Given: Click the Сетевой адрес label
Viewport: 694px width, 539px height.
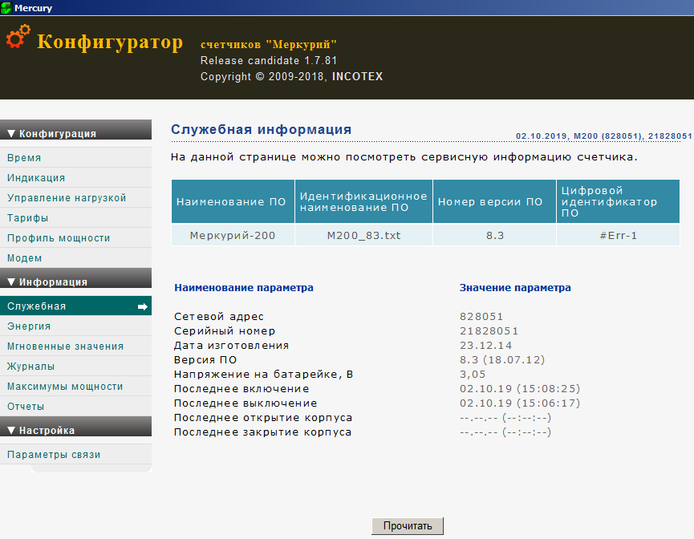Looking at the screenshot, I should click(x=219, y=317).
